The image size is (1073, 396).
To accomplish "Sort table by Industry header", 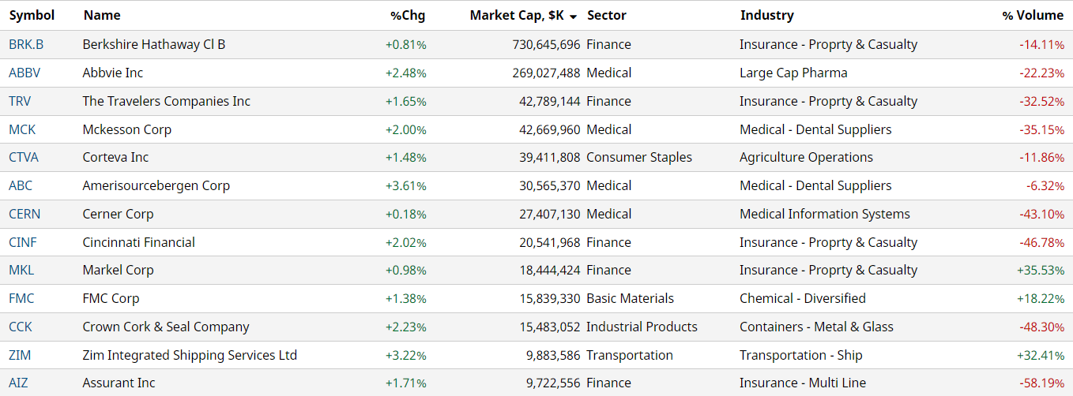I will click(x=766, y=16).
